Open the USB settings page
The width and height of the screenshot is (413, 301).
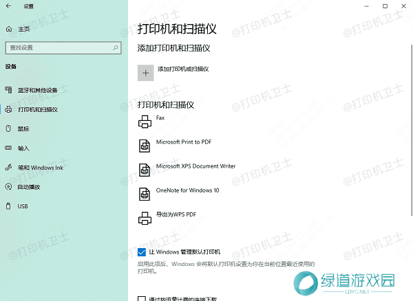click(23, 206)
